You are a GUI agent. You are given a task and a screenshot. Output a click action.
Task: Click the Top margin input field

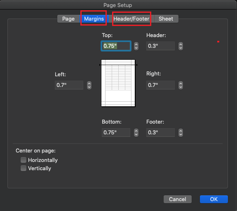coord(116,46)
